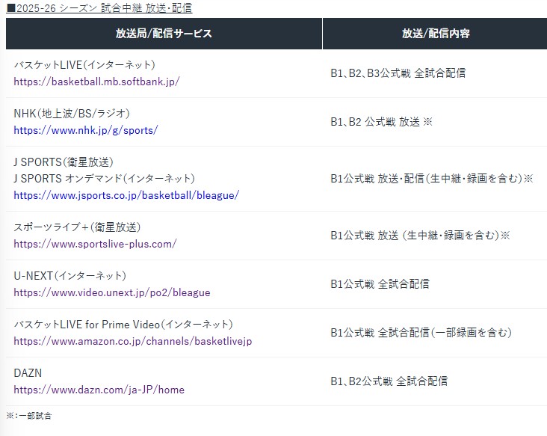
Task: Click the 'DAZN' service name
Action: pyautogui.click(x=28, y=373)
